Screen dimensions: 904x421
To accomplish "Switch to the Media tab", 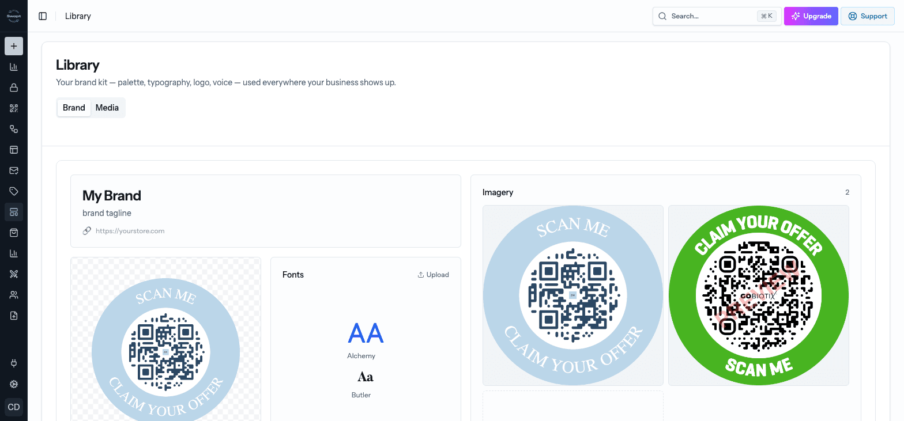I will (x=107, y=108).
